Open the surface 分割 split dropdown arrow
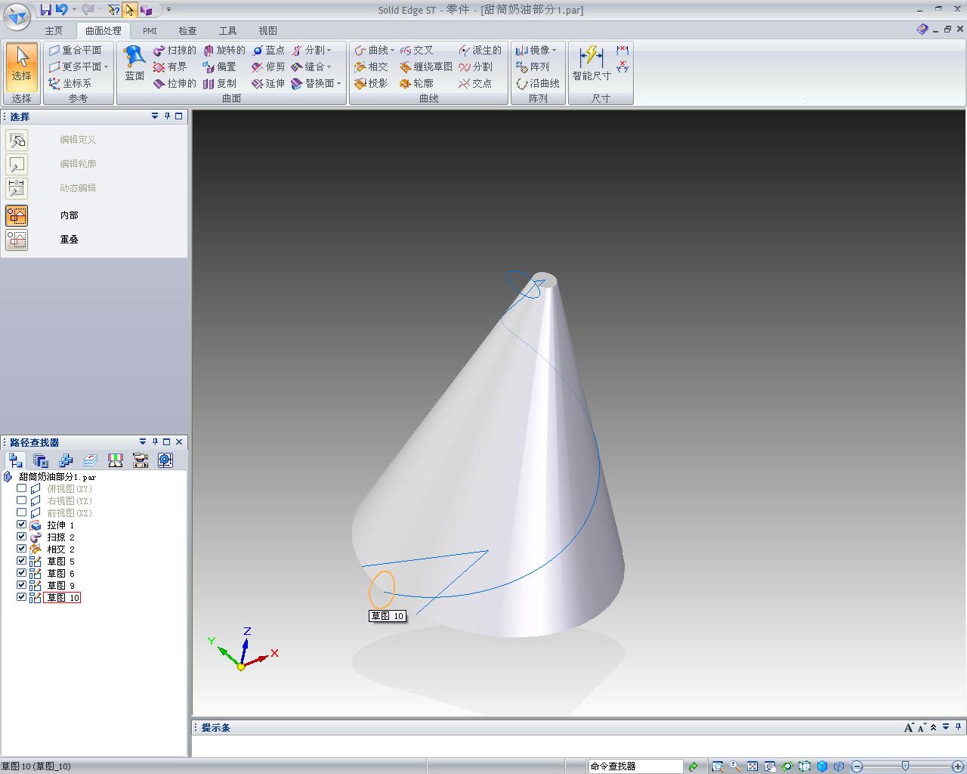 click(x=329, y=50)
